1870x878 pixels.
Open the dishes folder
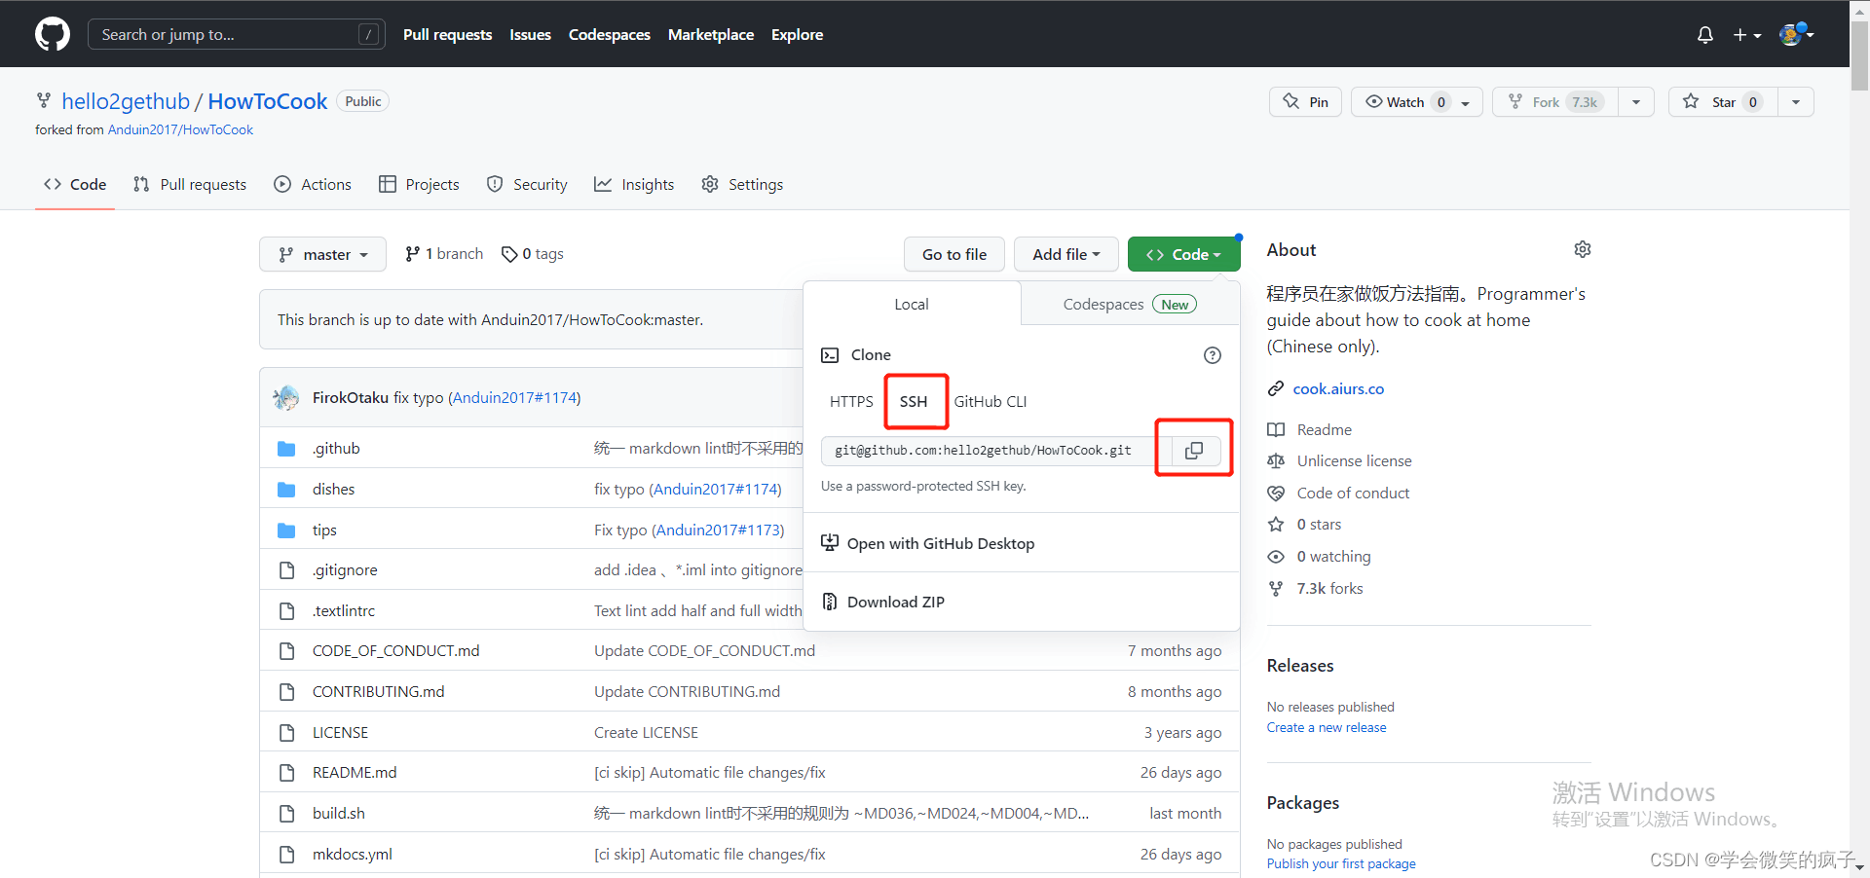pyautogui.click(x=333, y=489)
